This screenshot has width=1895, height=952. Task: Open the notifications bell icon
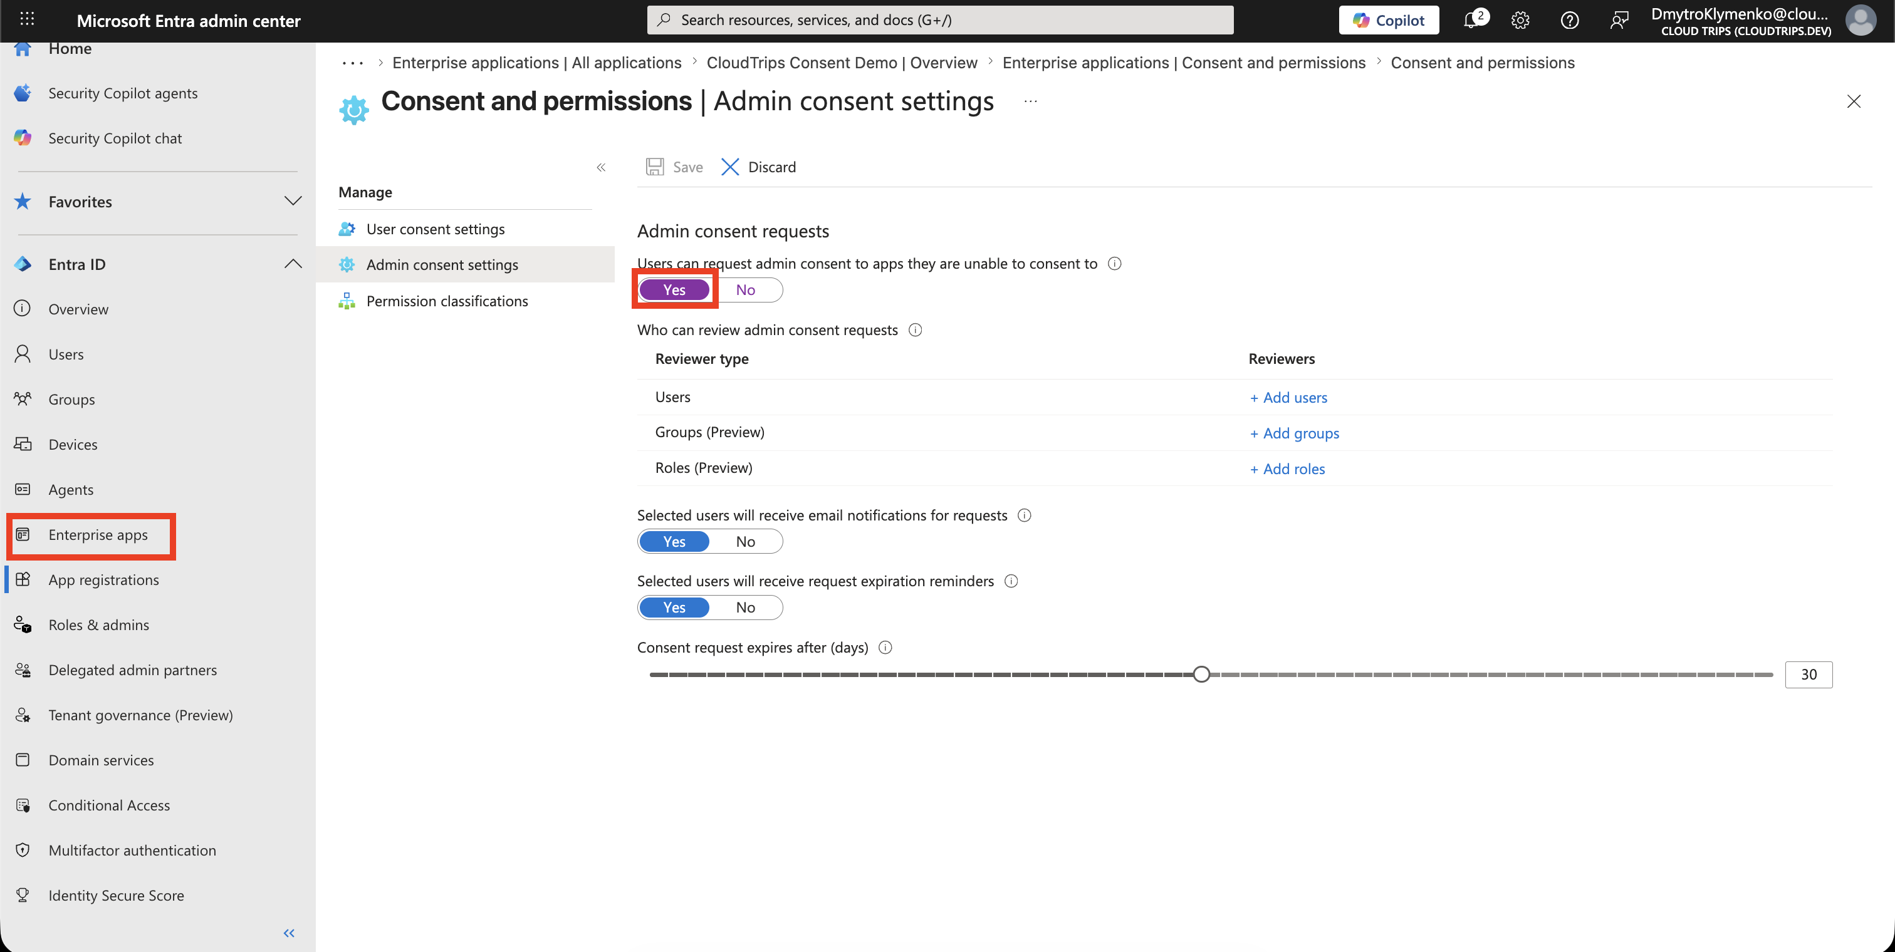pyautogui.click(x=1473, y=20)
